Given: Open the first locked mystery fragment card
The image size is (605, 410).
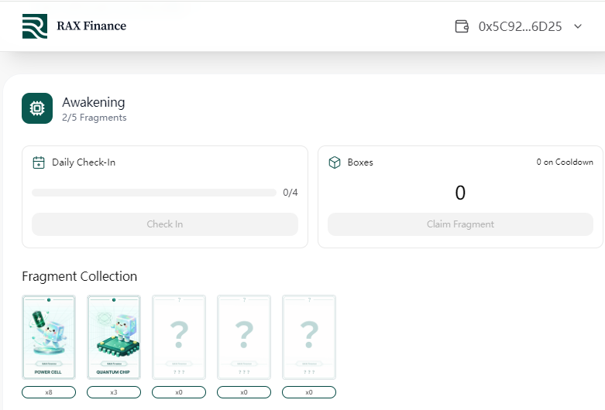Looking at the screenshot, I should (x=179, y=337).
